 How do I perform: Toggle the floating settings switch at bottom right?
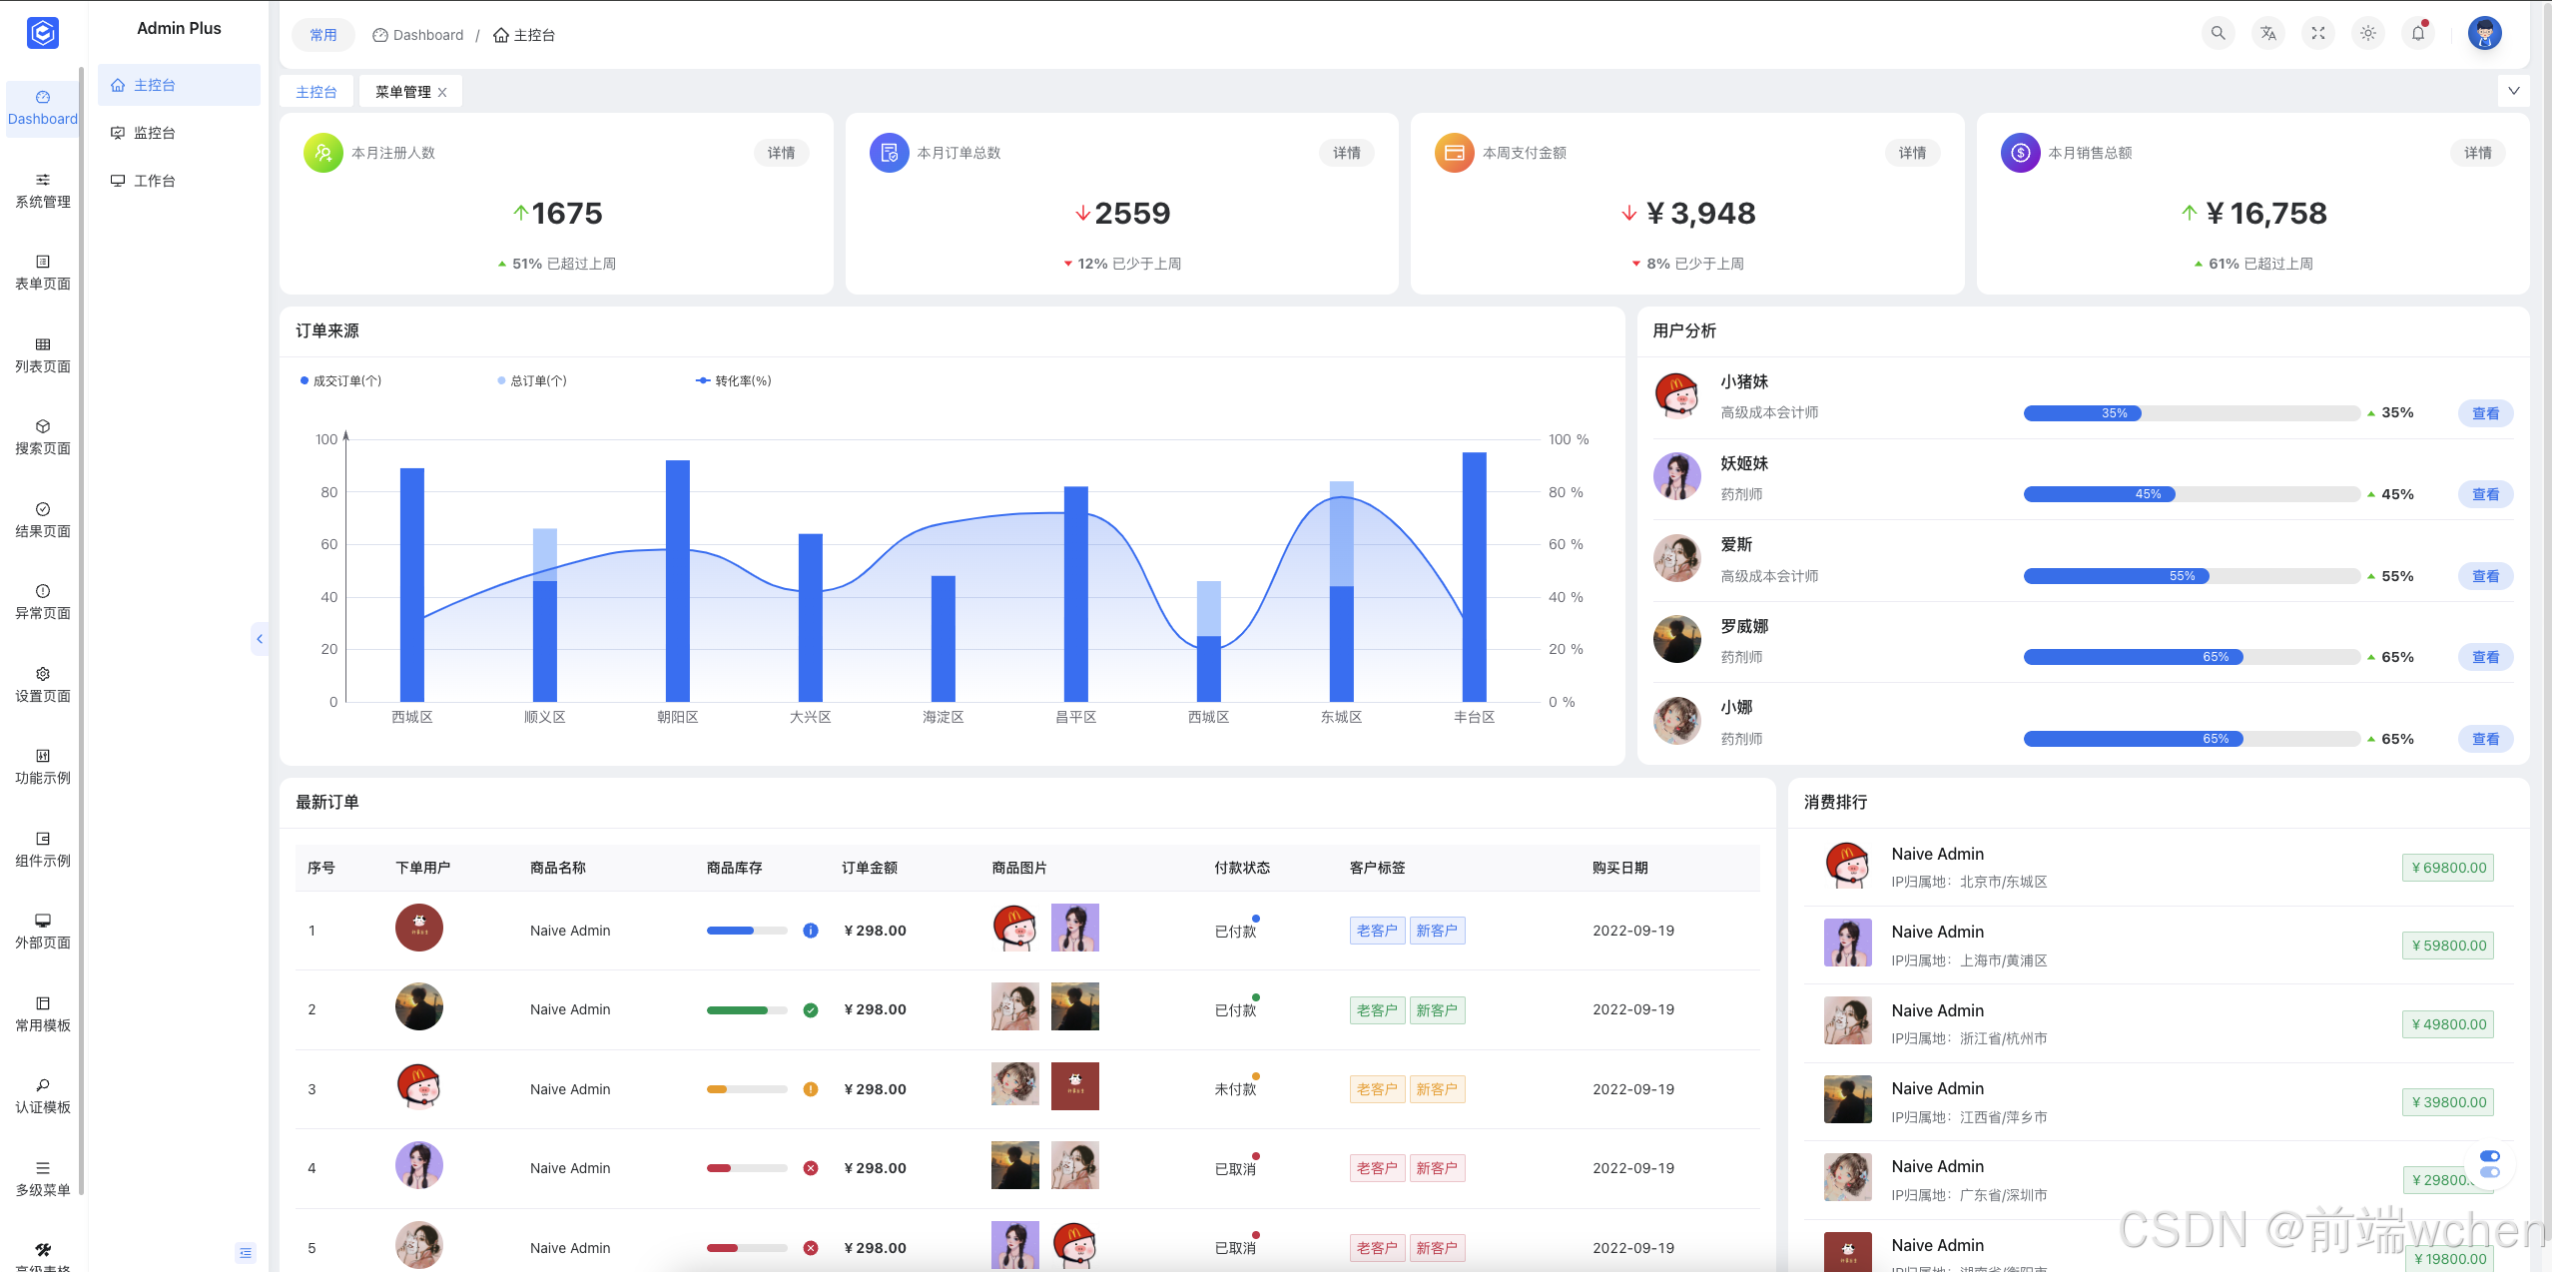[2489, 1163]
